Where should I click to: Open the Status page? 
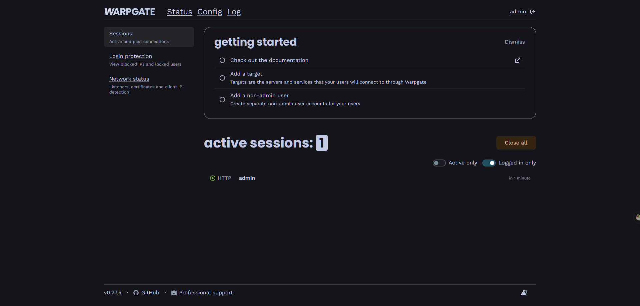[180, 12]
